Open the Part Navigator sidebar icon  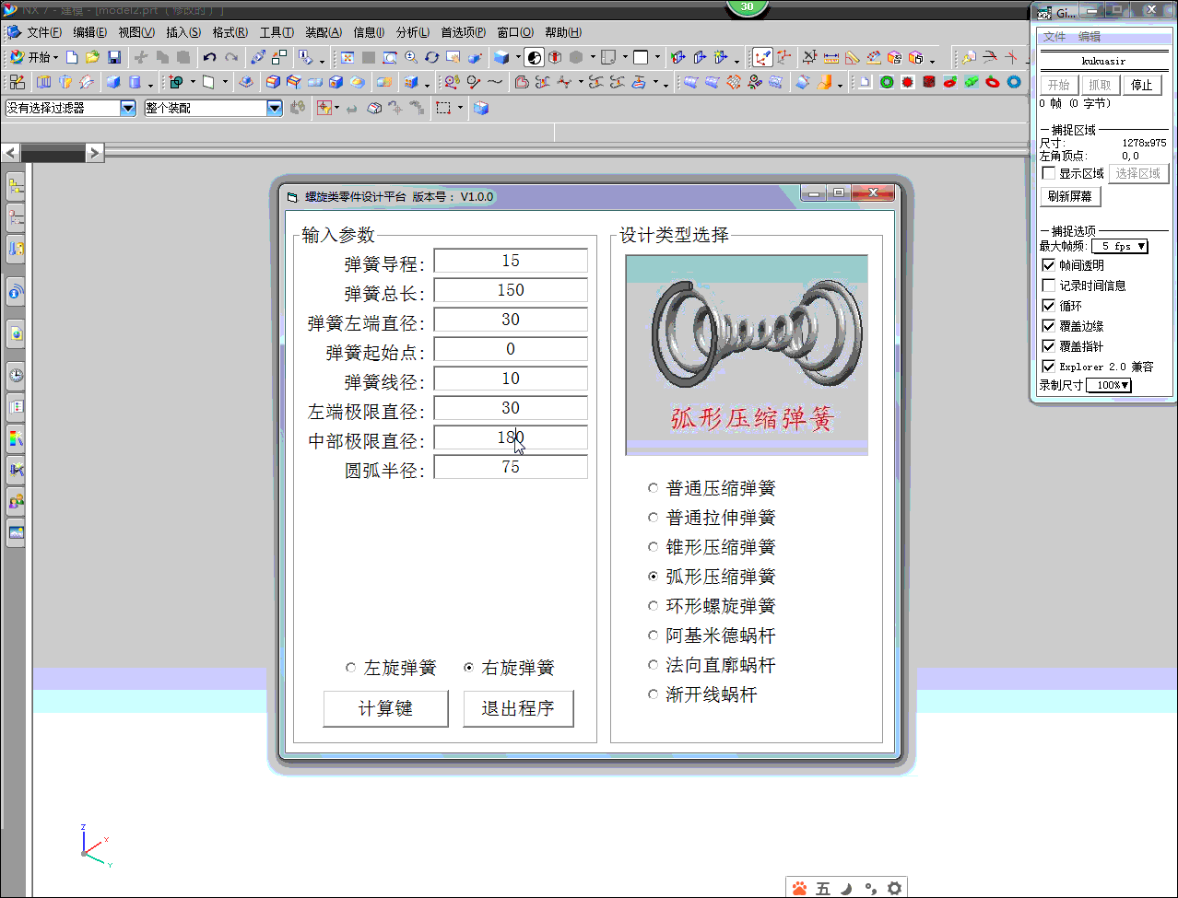15,218
